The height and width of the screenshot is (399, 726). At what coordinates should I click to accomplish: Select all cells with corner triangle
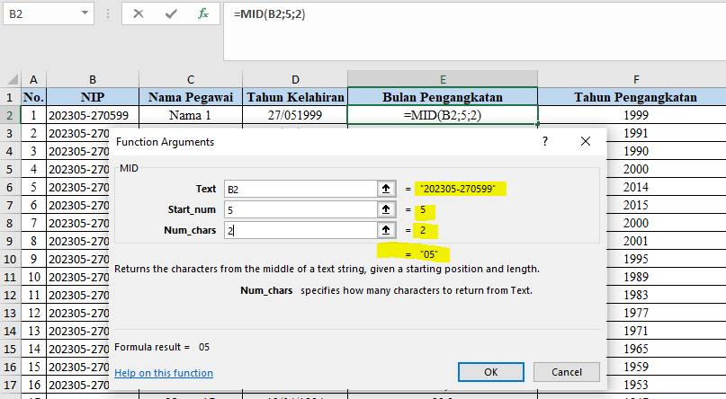point(13,79)
